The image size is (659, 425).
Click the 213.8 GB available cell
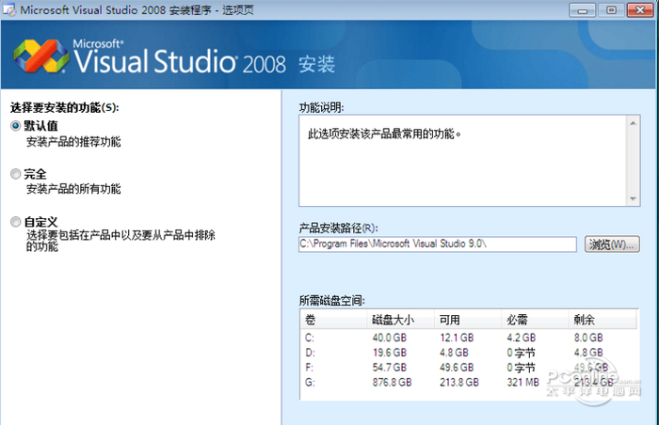[459, 382]
